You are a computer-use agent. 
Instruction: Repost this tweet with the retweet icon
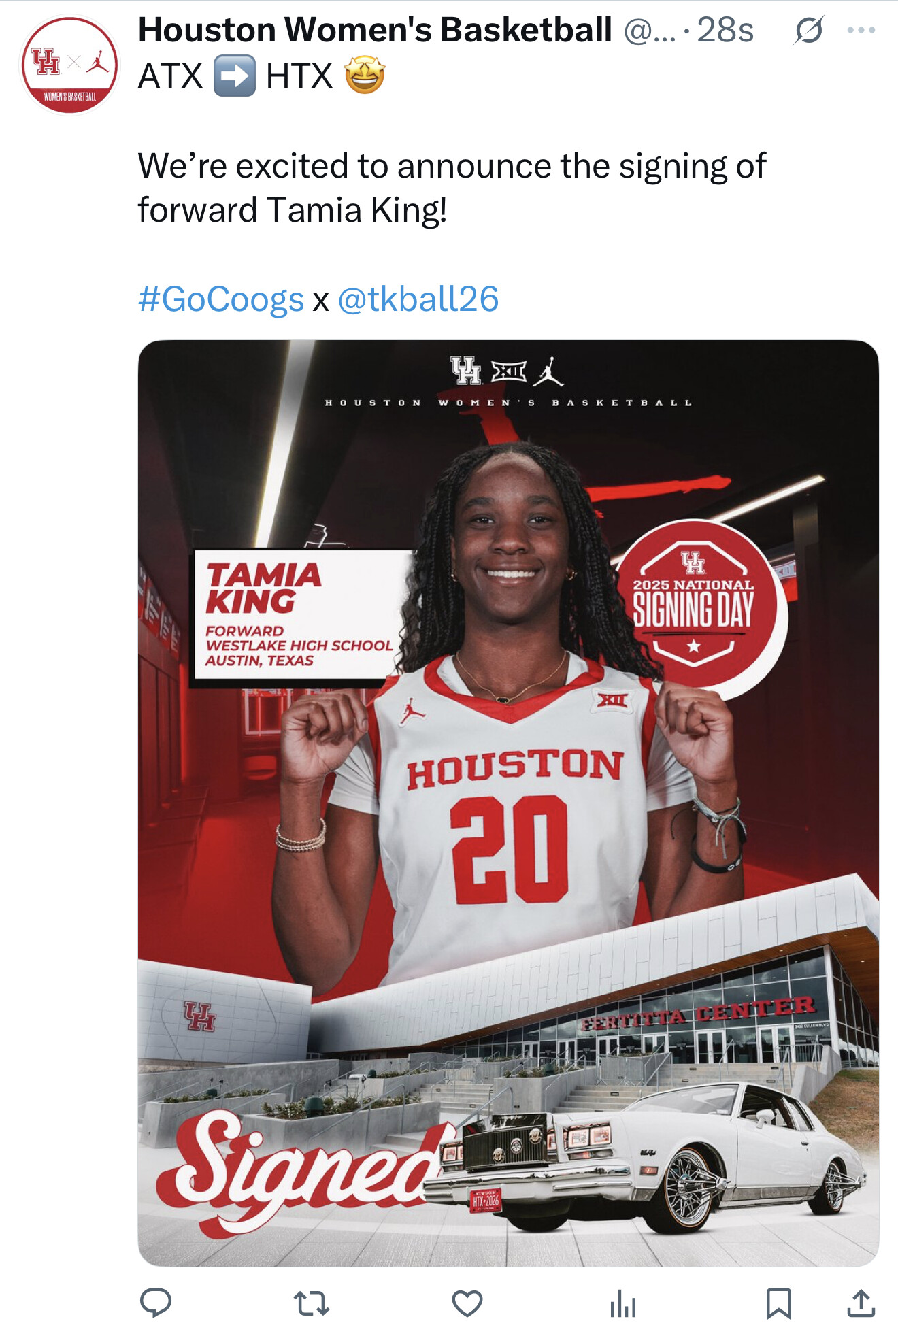pyautogui.click(x=312, y=1303)
